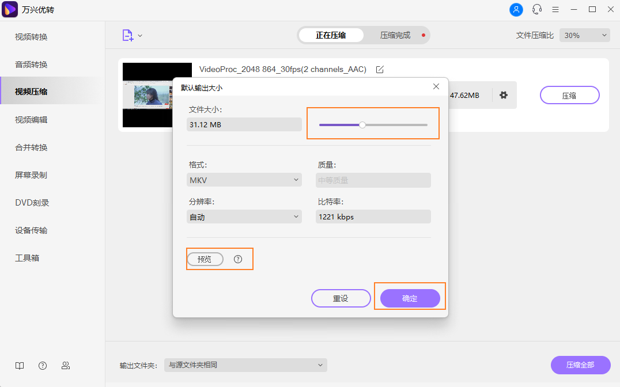620x387 pixels.
Task: Click the rename pencil icon beside filename
Action: (379, 69)
